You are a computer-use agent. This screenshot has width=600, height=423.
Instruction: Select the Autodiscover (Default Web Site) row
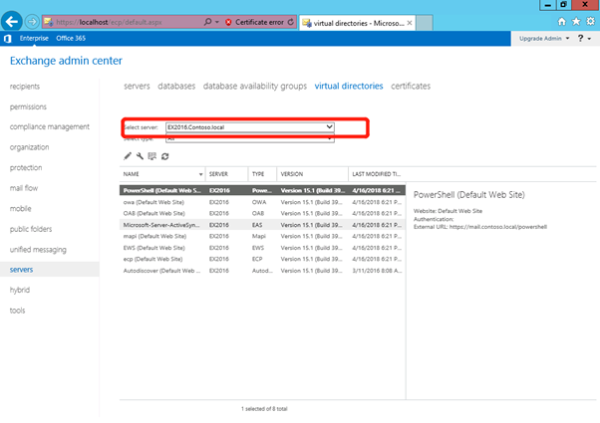[x=262, y=271]
